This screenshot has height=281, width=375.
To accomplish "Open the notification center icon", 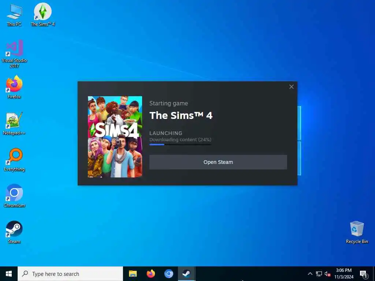I will pos(363,274).
